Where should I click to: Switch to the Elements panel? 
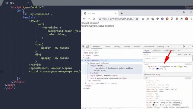tap(96, 46)
